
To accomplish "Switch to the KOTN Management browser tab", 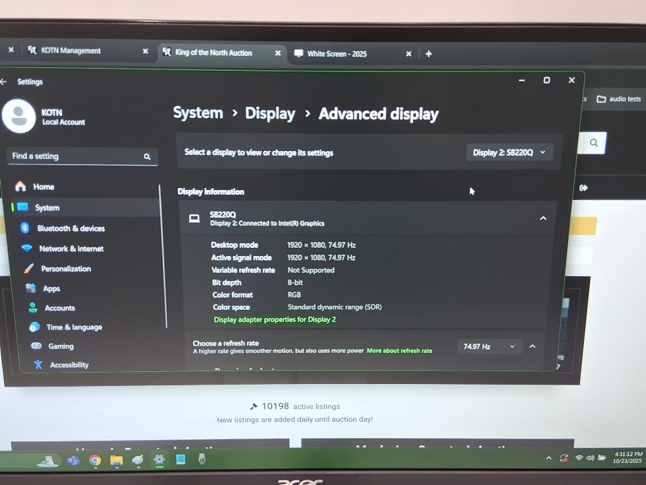I will (71, 51).
